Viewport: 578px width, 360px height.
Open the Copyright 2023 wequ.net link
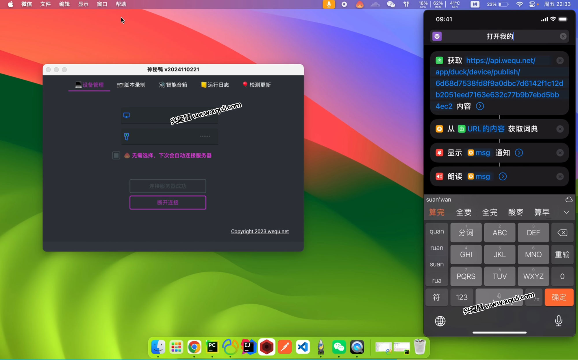(260, 231)
